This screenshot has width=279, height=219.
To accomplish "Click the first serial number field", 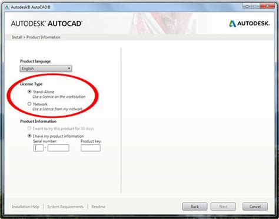I will 38,148.
